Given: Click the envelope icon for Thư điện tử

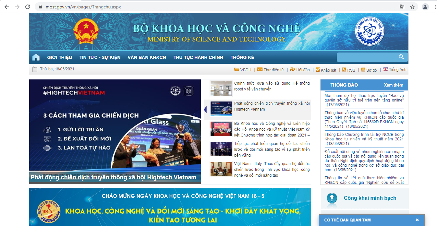Looking at the screenshot, I should click(260, 69).
